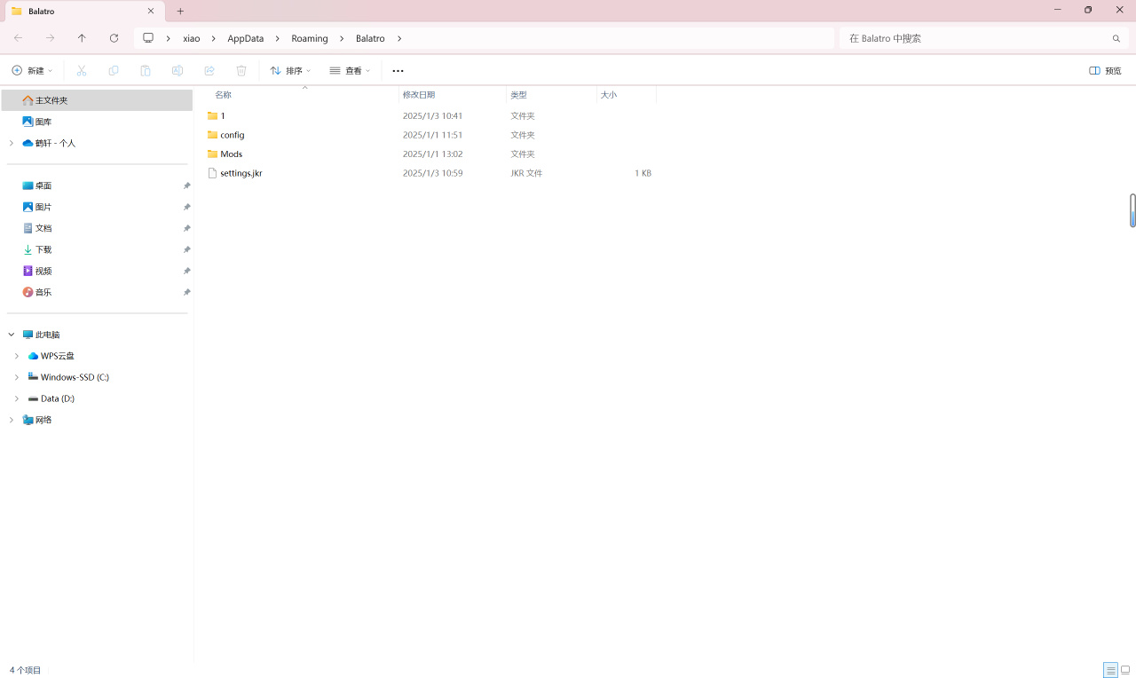
Task: Expand the Data (D:) drive node
Action: (17, 398)
